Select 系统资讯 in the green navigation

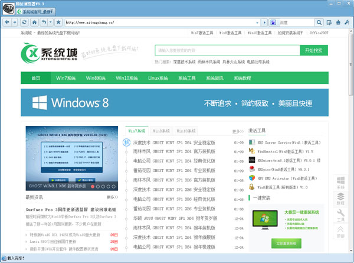click(215, 78)
